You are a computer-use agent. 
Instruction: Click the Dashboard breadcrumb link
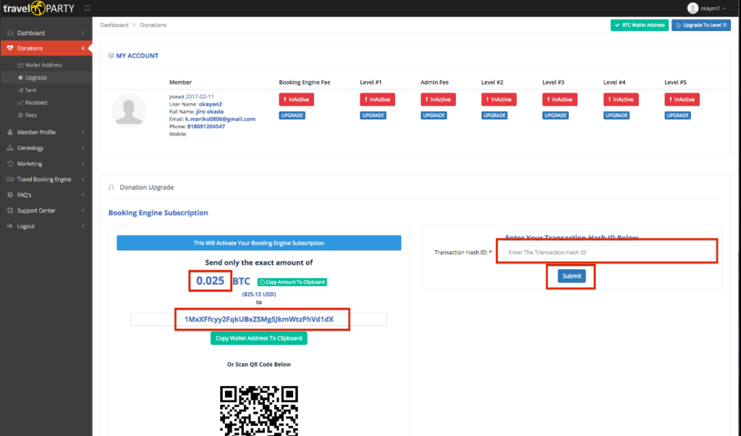(114, 25)
